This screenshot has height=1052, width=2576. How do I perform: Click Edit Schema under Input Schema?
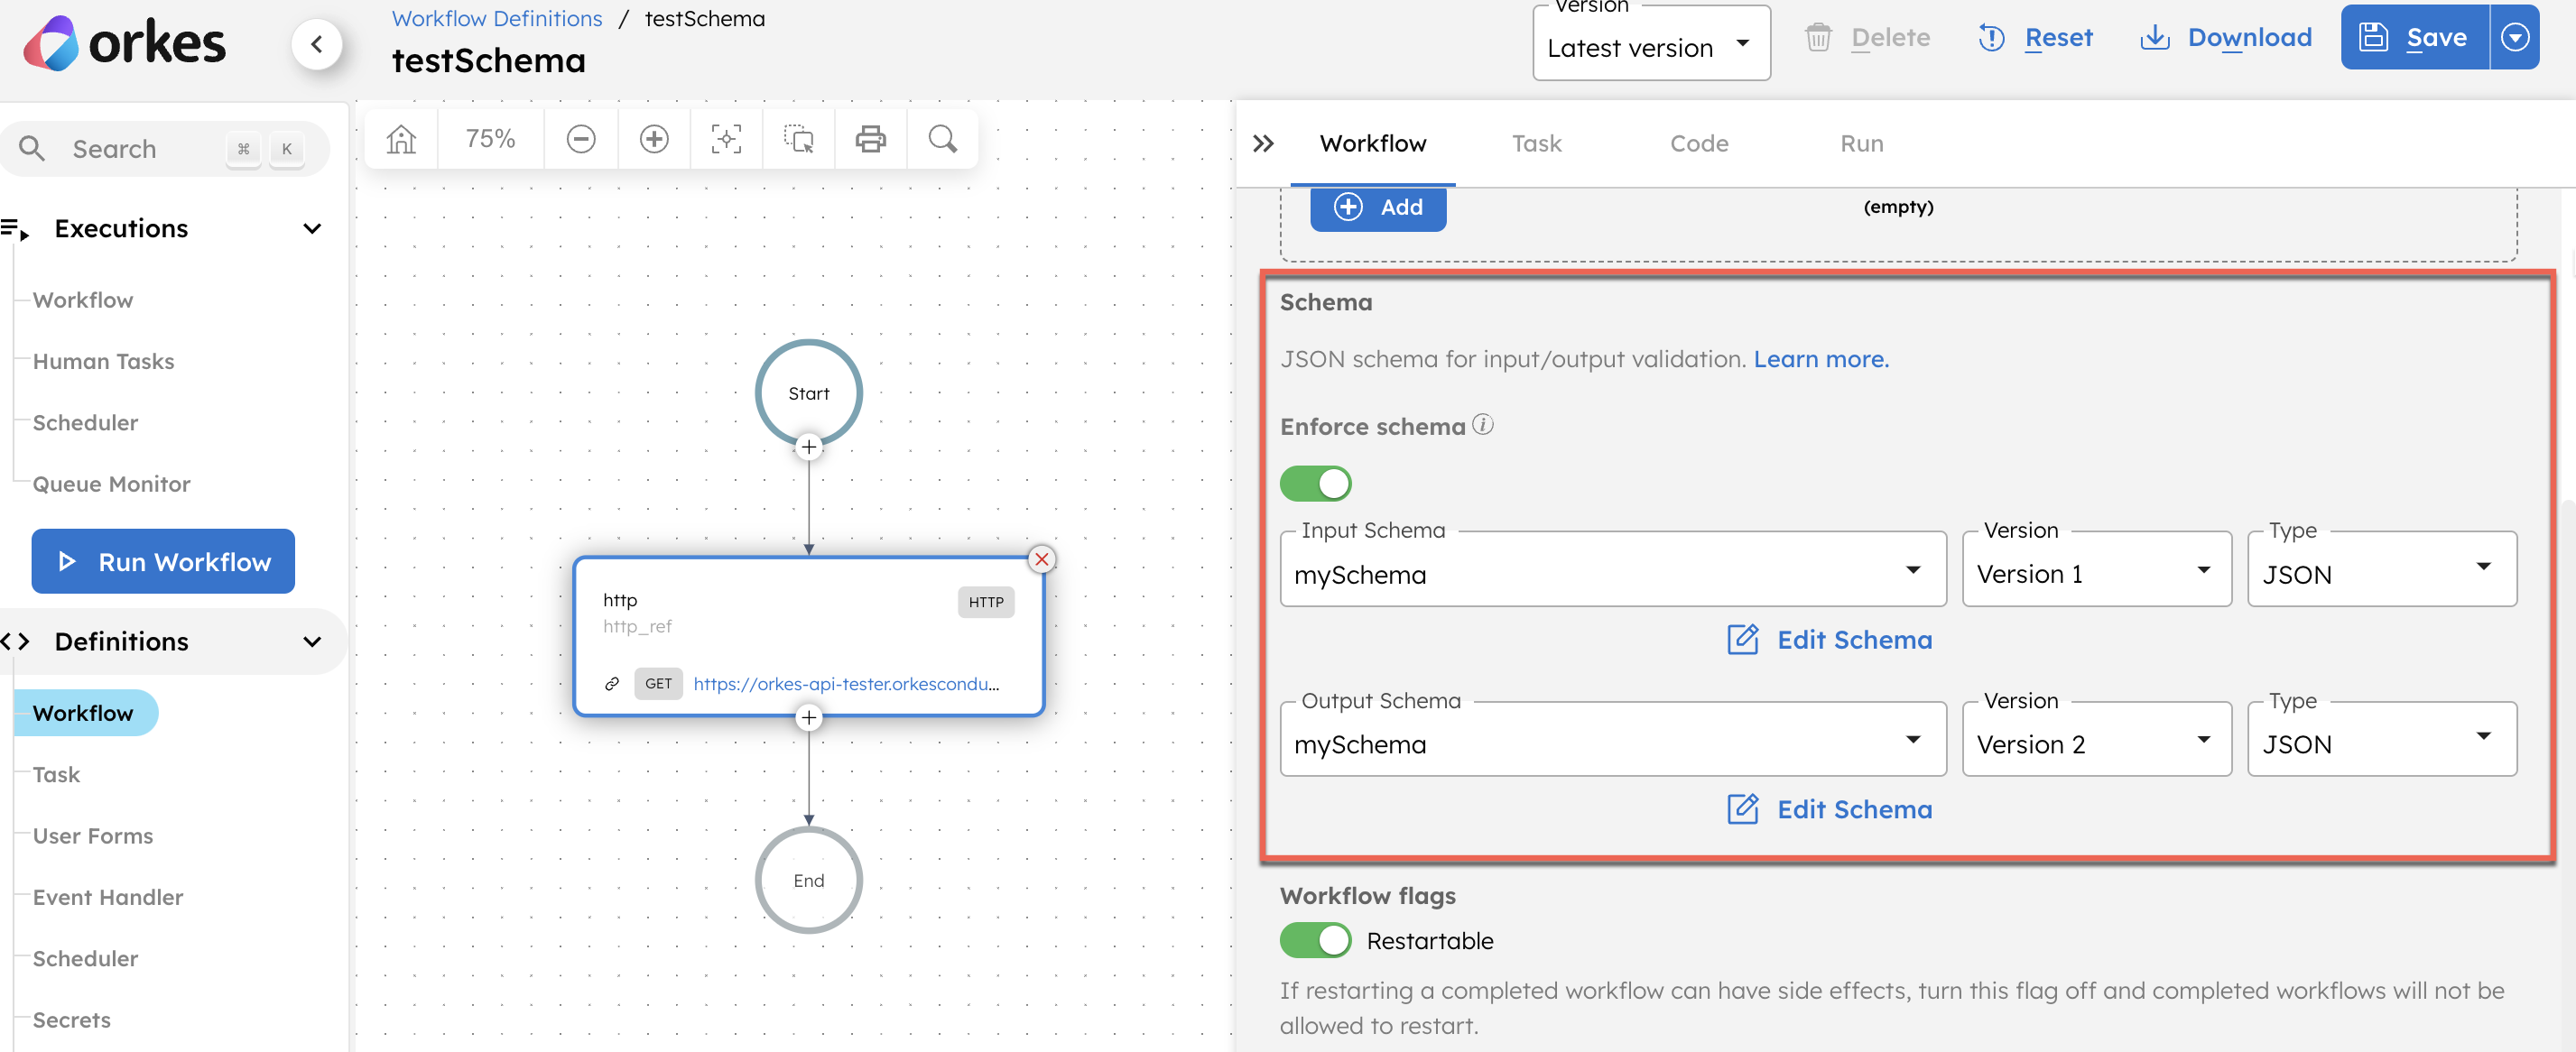(x=1829, y=640)
